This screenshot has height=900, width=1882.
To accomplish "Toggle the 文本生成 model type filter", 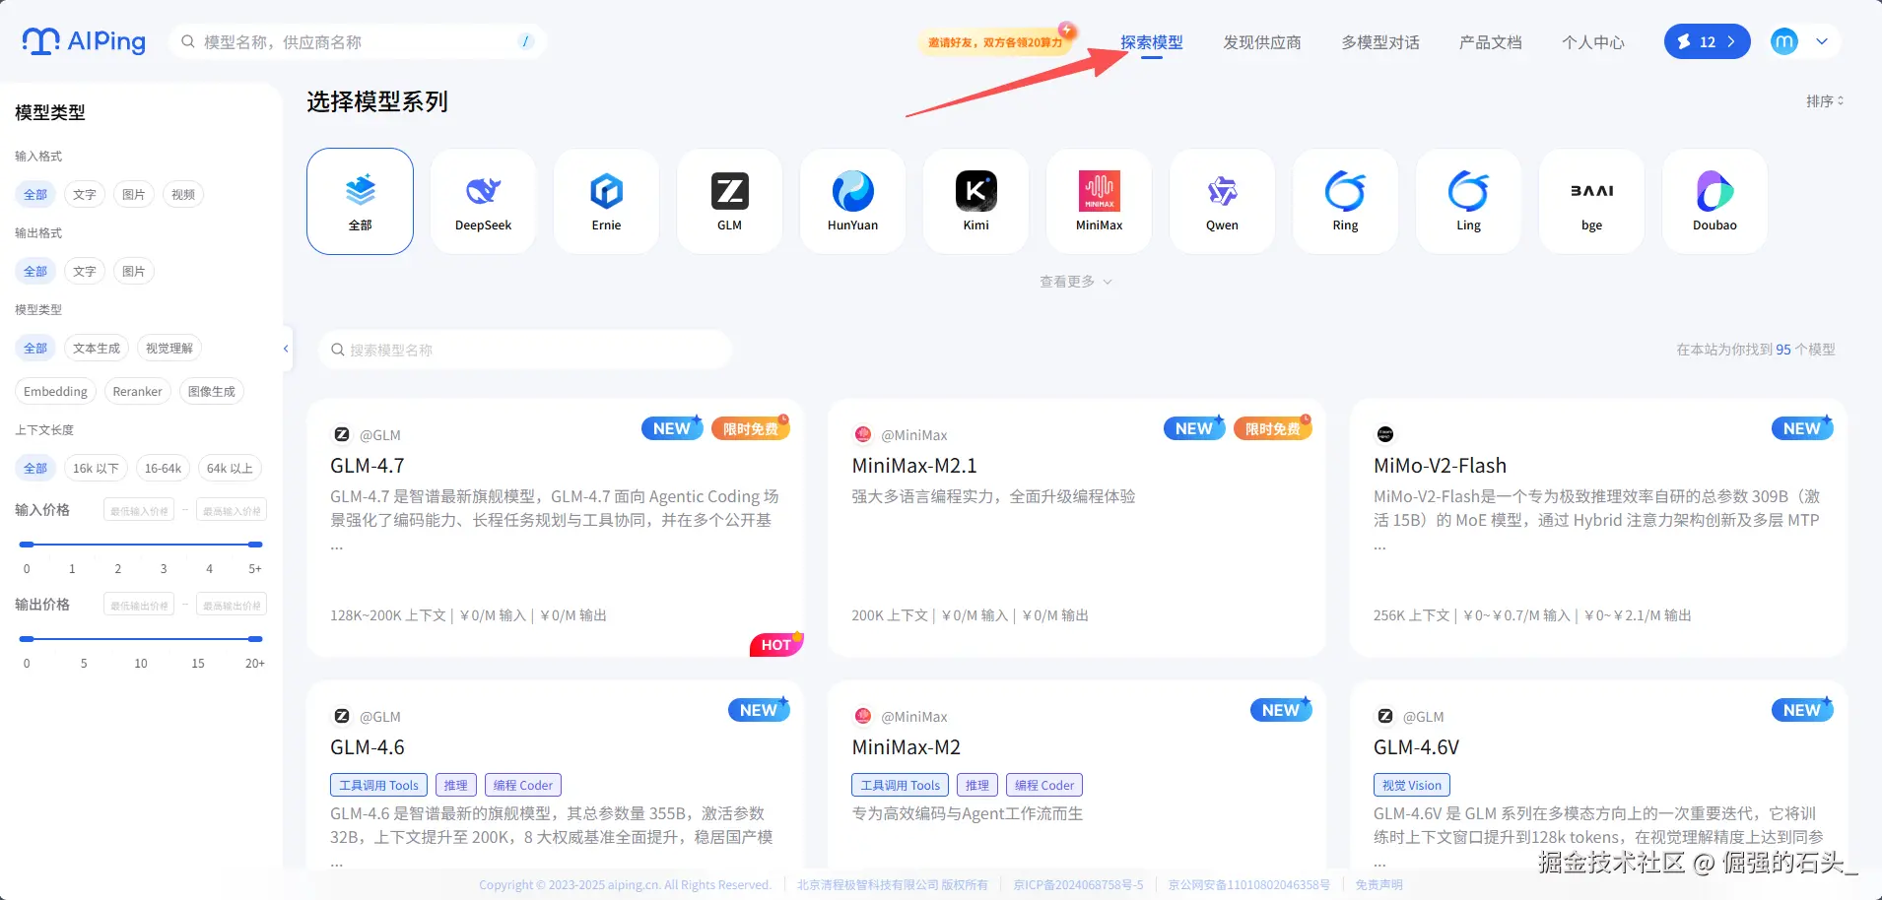I will tap(97, 348).
